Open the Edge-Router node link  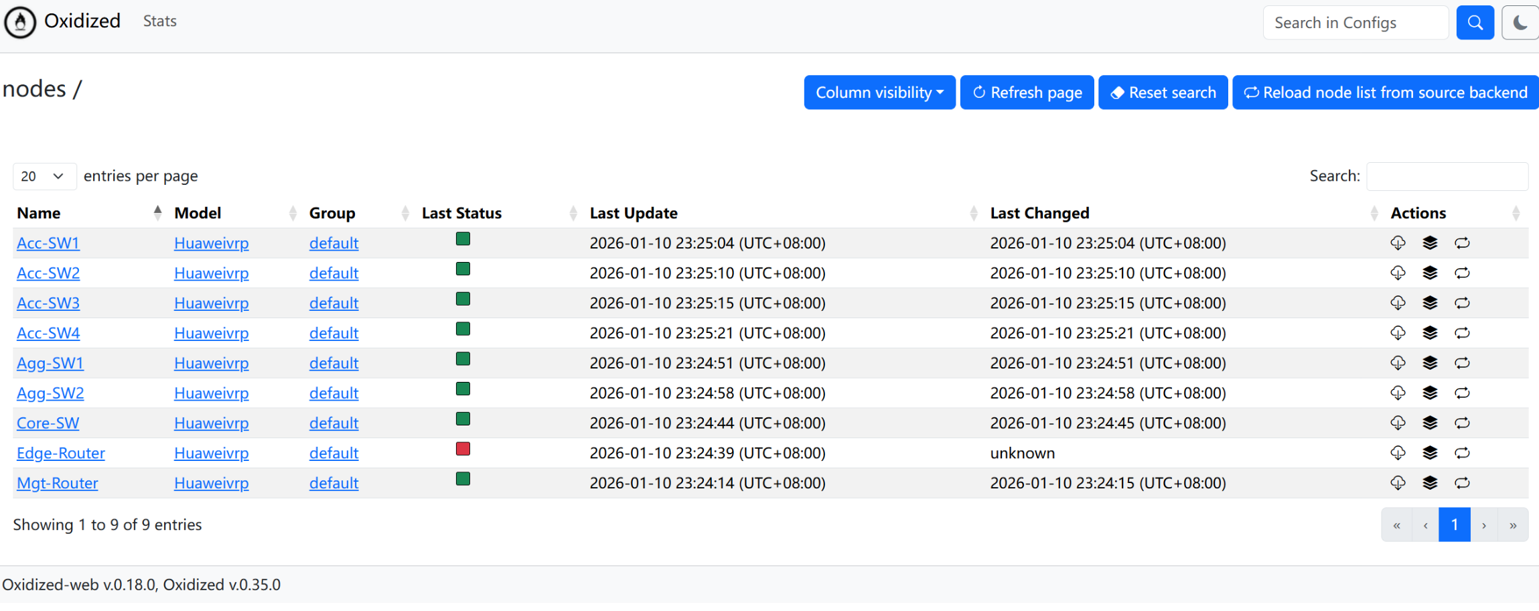61,454
